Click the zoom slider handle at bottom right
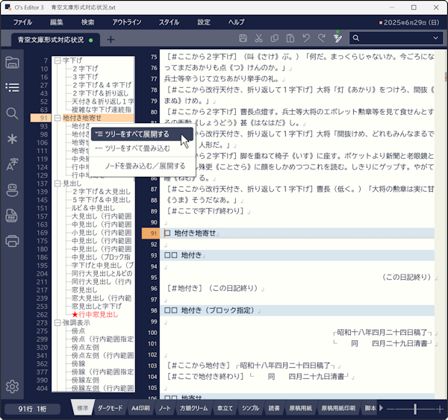The width and height of the screenshot is (448, 420). pos(415,409)
